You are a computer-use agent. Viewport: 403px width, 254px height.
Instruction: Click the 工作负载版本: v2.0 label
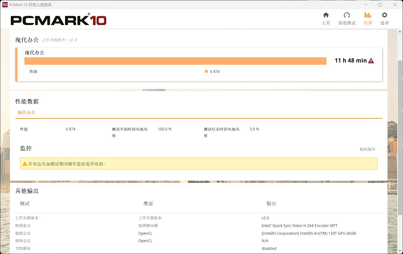[x=59, y=40]
